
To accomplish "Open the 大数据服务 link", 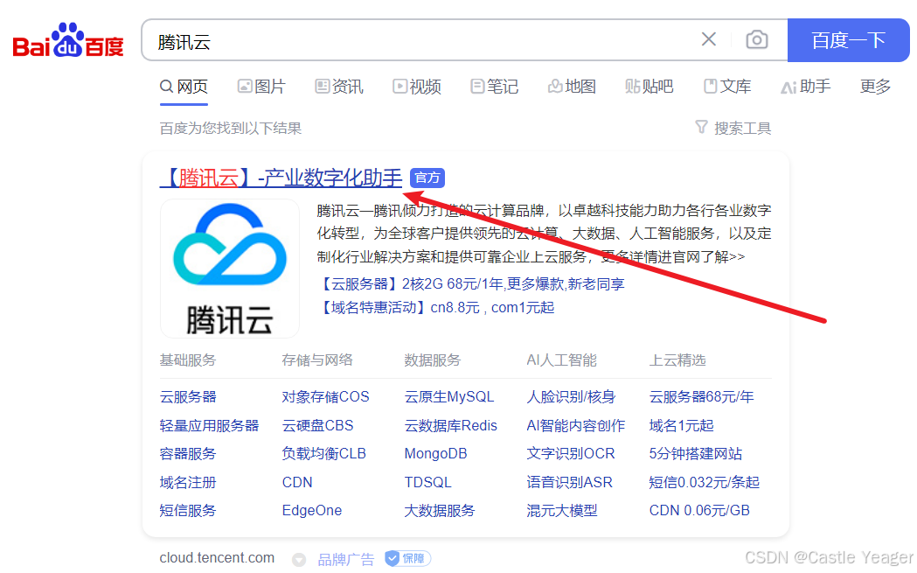I will [x=440, y=510].
